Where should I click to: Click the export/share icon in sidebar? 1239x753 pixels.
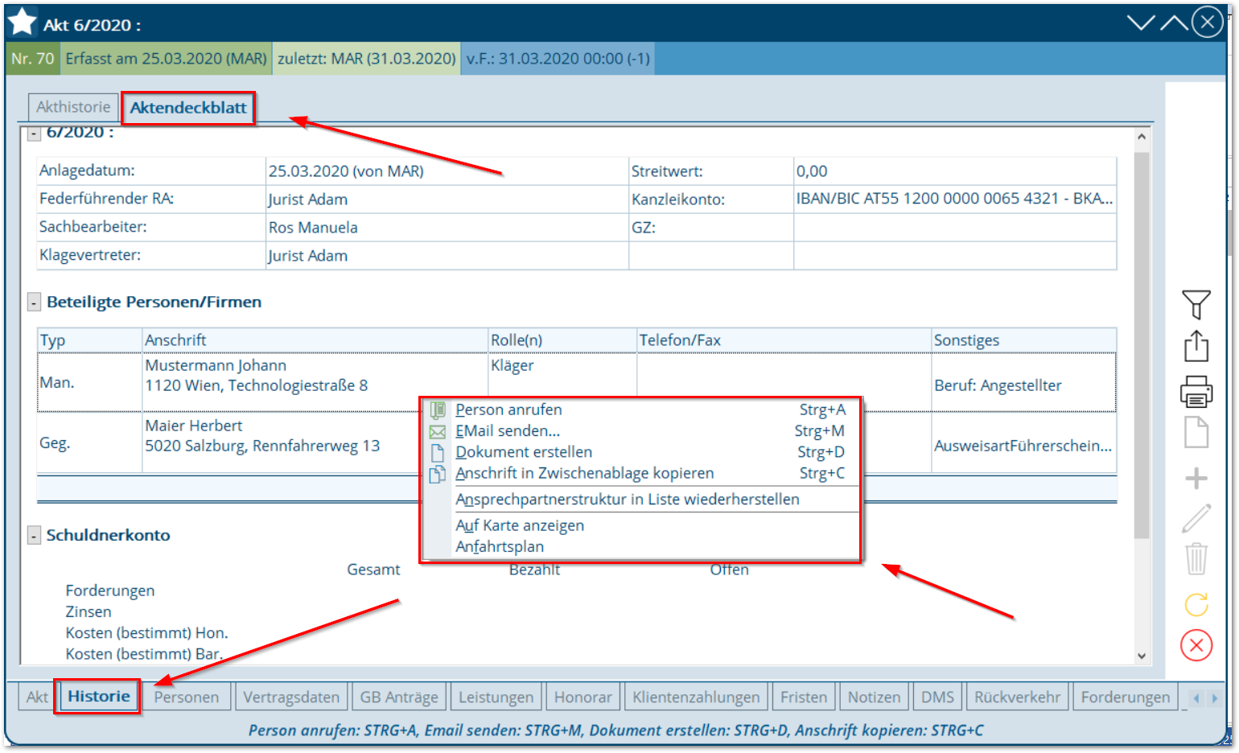(1196, 347)
